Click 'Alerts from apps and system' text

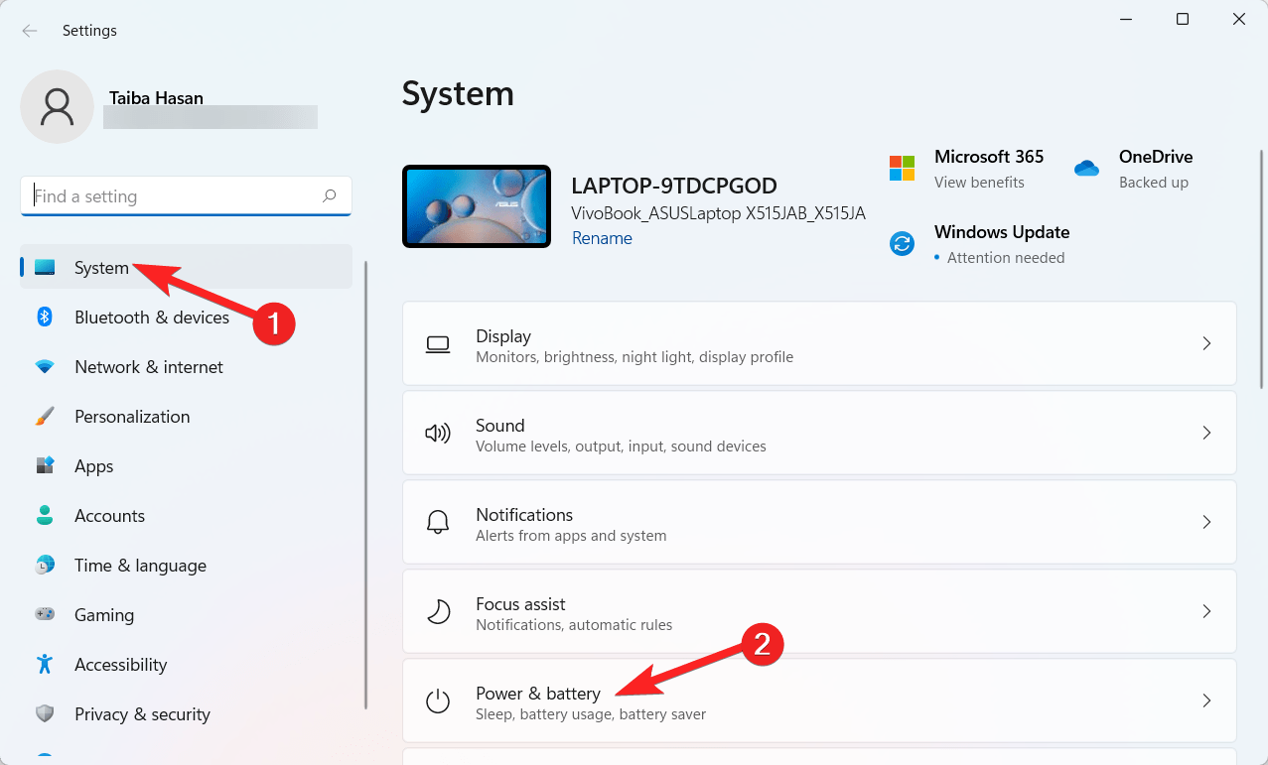tap(571, 536)
